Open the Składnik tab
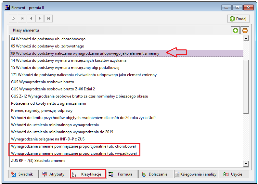The height and width of the screenshot is (184, 258). coord(23,174)
